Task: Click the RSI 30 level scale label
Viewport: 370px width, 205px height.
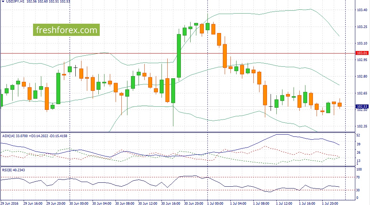Action: click(358, 190)
